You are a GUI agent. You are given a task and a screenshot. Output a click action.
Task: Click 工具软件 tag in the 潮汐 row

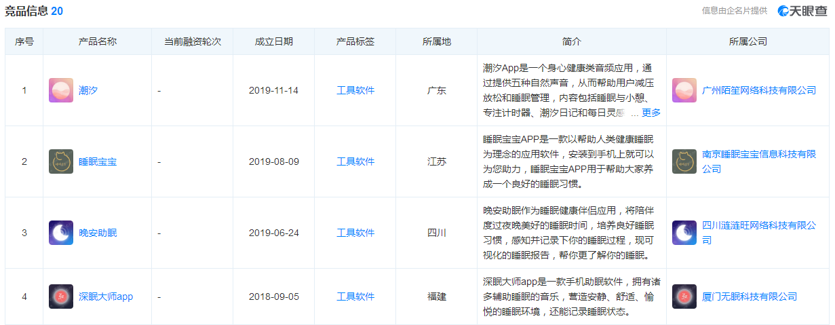(x=355, y=90)
